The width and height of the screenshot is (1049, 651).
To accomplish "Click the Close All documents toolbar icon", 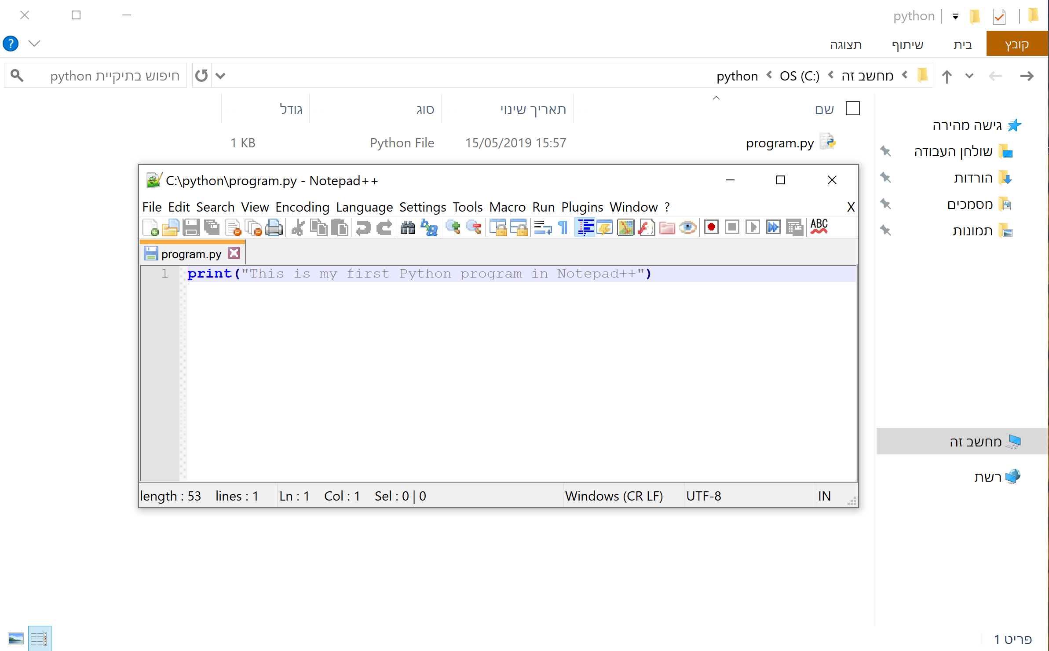I will tap(254, 227).
